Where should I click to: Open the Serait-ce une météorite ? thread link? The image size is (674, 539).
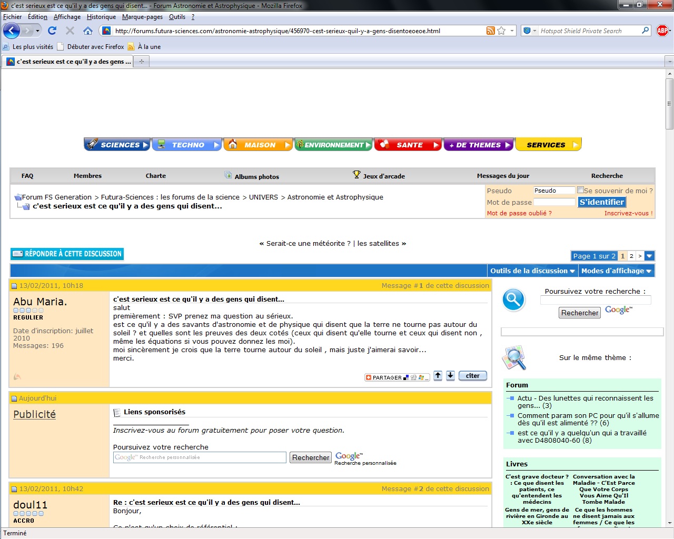308,244
